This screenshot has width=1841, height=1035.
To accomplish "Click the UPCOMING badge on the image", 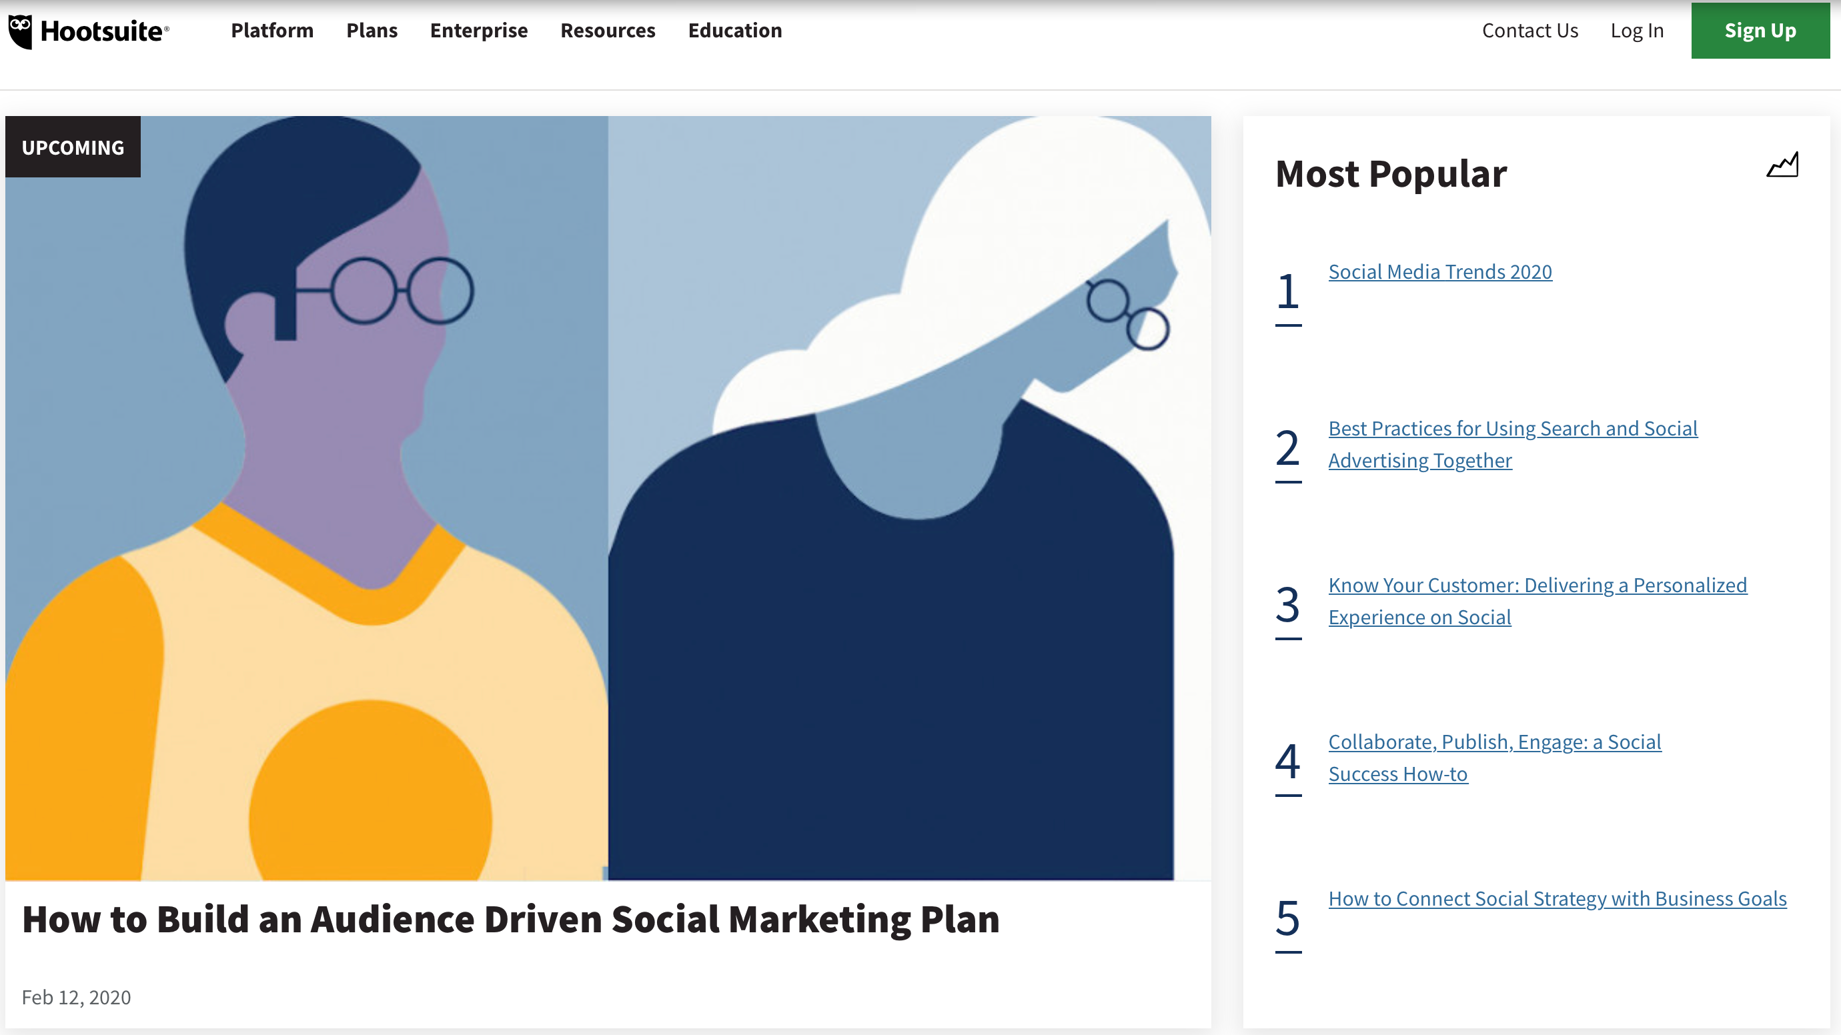I will tap(73, 147).
